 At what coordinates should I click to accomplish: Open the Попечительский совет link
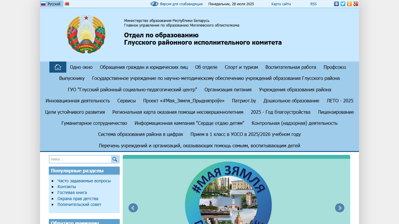[x=79, y=204]
